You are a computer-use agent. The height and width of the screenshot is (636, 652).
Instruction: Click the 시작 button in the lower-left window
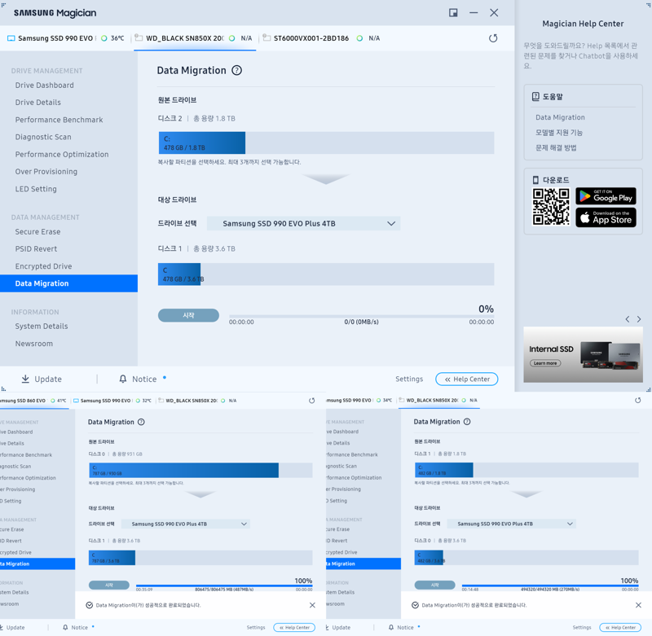[x=109, y=585]
